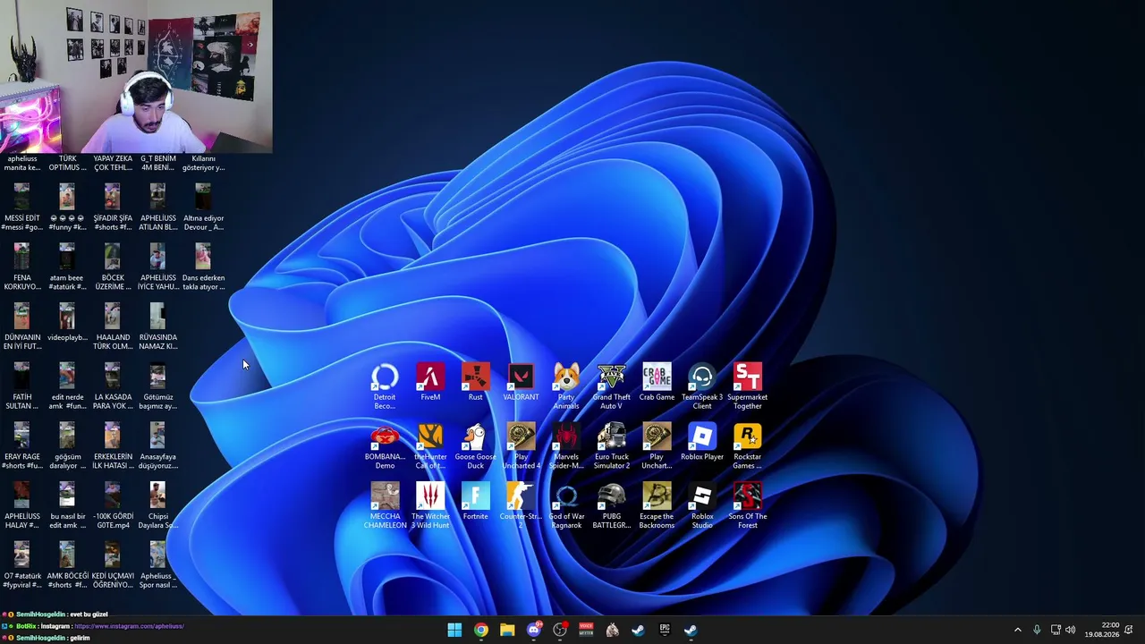Open TeamSpeak 3 Client shortcut
This screenshot has height=644, width=1145.
tap(702, 386)
